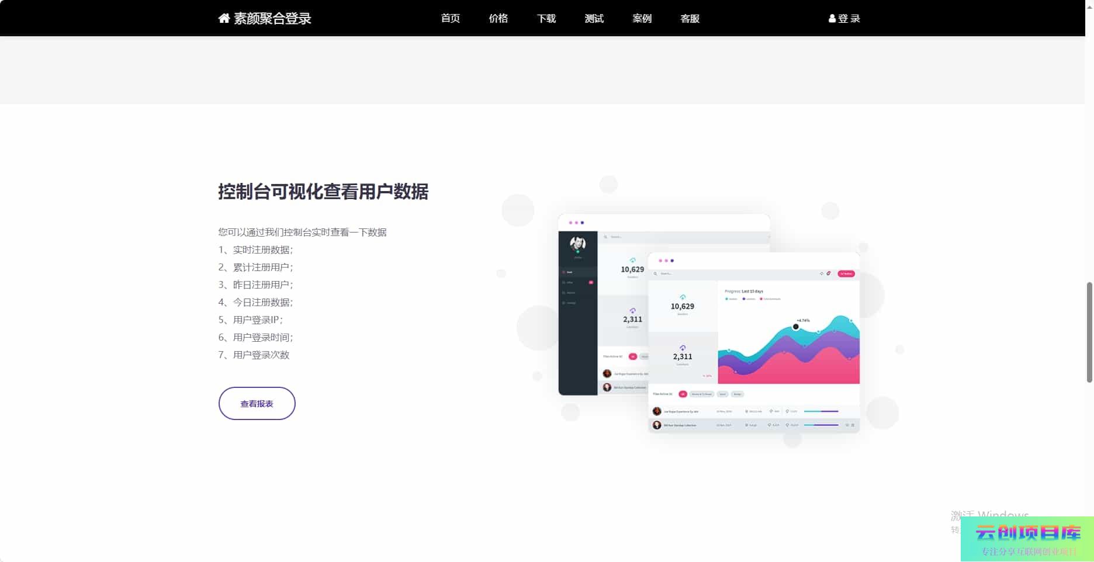1094x562 pixels.
Task: Select 测试 in the top navigation
Action: (x=594, y=19)
